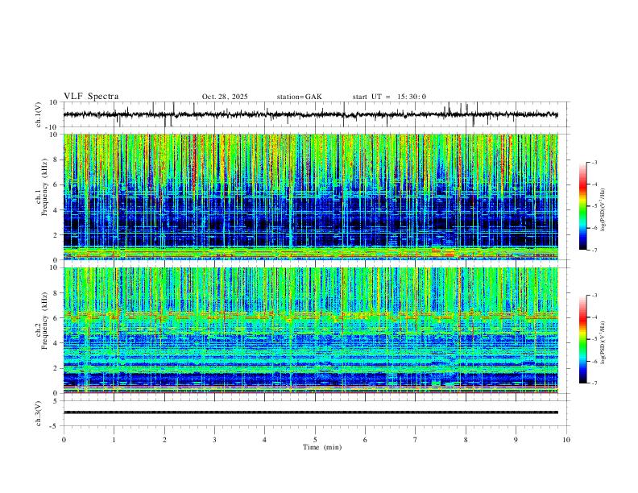The width and height of the screenshot is (638, 493).
Task: Click the "-7" label on the ch.1 spectrogram's color scale
Action: (x=594, y=251)
